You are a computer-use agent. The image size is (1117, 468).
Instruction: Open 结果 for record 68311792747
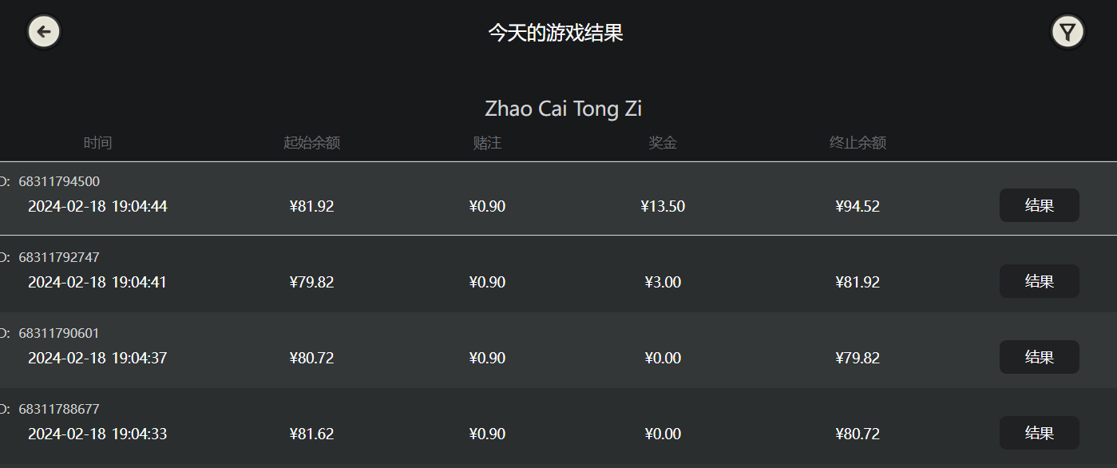[1039, 281]
